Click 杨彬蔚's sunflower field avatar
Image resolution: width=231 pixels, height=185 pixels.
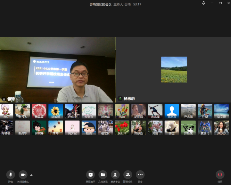click(x=174, y=69)
